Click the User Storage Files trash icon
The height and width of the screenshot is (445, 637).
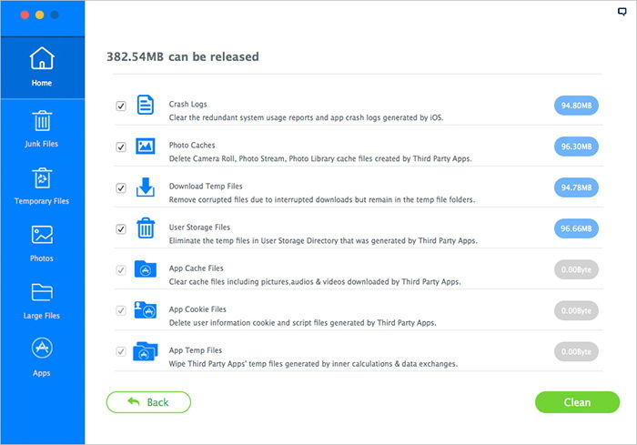[146, 228]
